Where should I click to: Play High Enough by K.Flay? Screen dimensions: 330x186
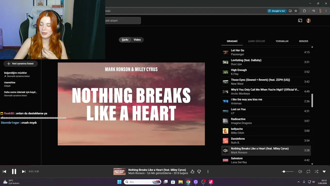click(266, 72)
